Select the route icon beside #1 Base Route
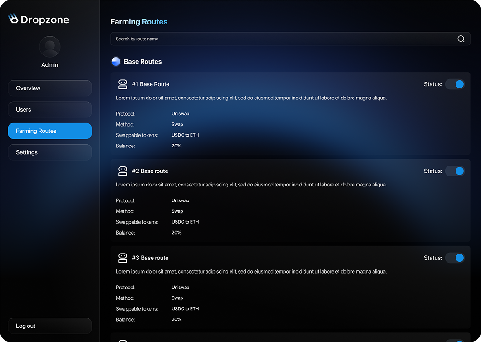The width and height of the screenshot is (481, 342). coord(123,84)
